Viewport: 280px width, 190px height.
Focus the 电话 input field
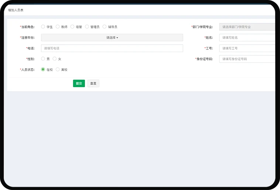pos(112,48)
